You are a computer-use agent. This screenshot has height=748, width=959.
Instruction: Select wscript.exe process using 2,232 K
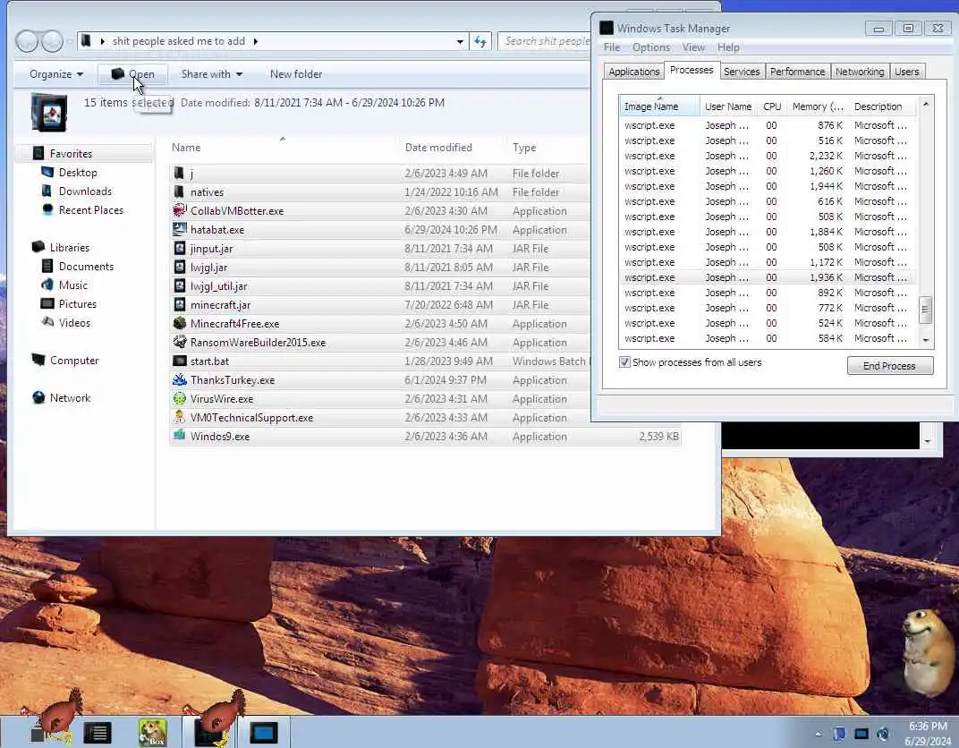(x=768, y=156)
